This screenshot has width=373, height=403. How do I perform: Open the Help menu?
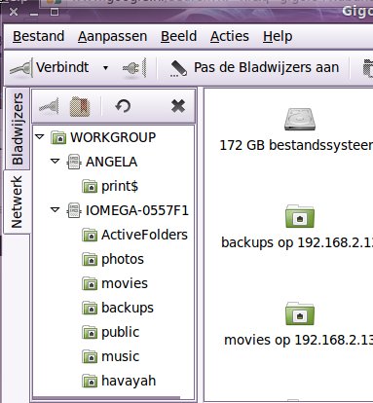click(278, 36)
